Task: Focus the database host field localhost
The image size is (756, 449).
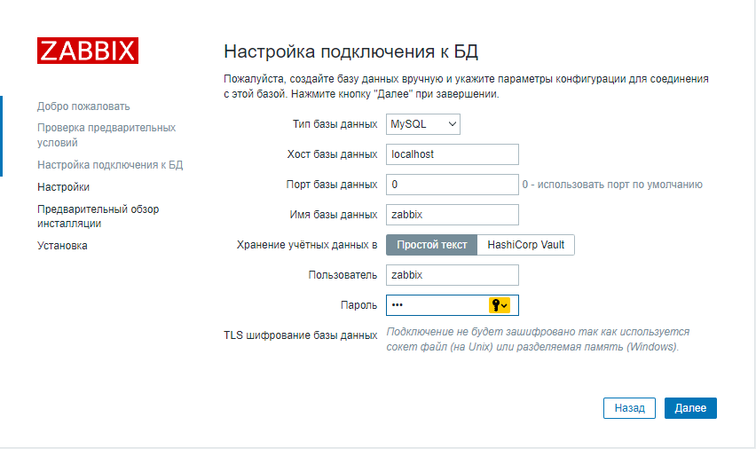Action: point(453,154)
